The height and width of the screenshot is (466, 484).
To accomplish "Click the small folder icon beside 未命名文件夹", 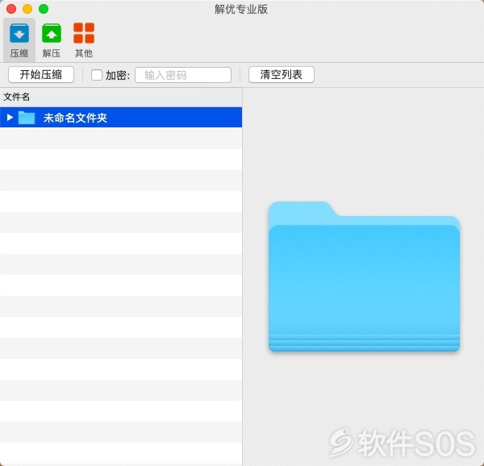I will click(27, 118).
